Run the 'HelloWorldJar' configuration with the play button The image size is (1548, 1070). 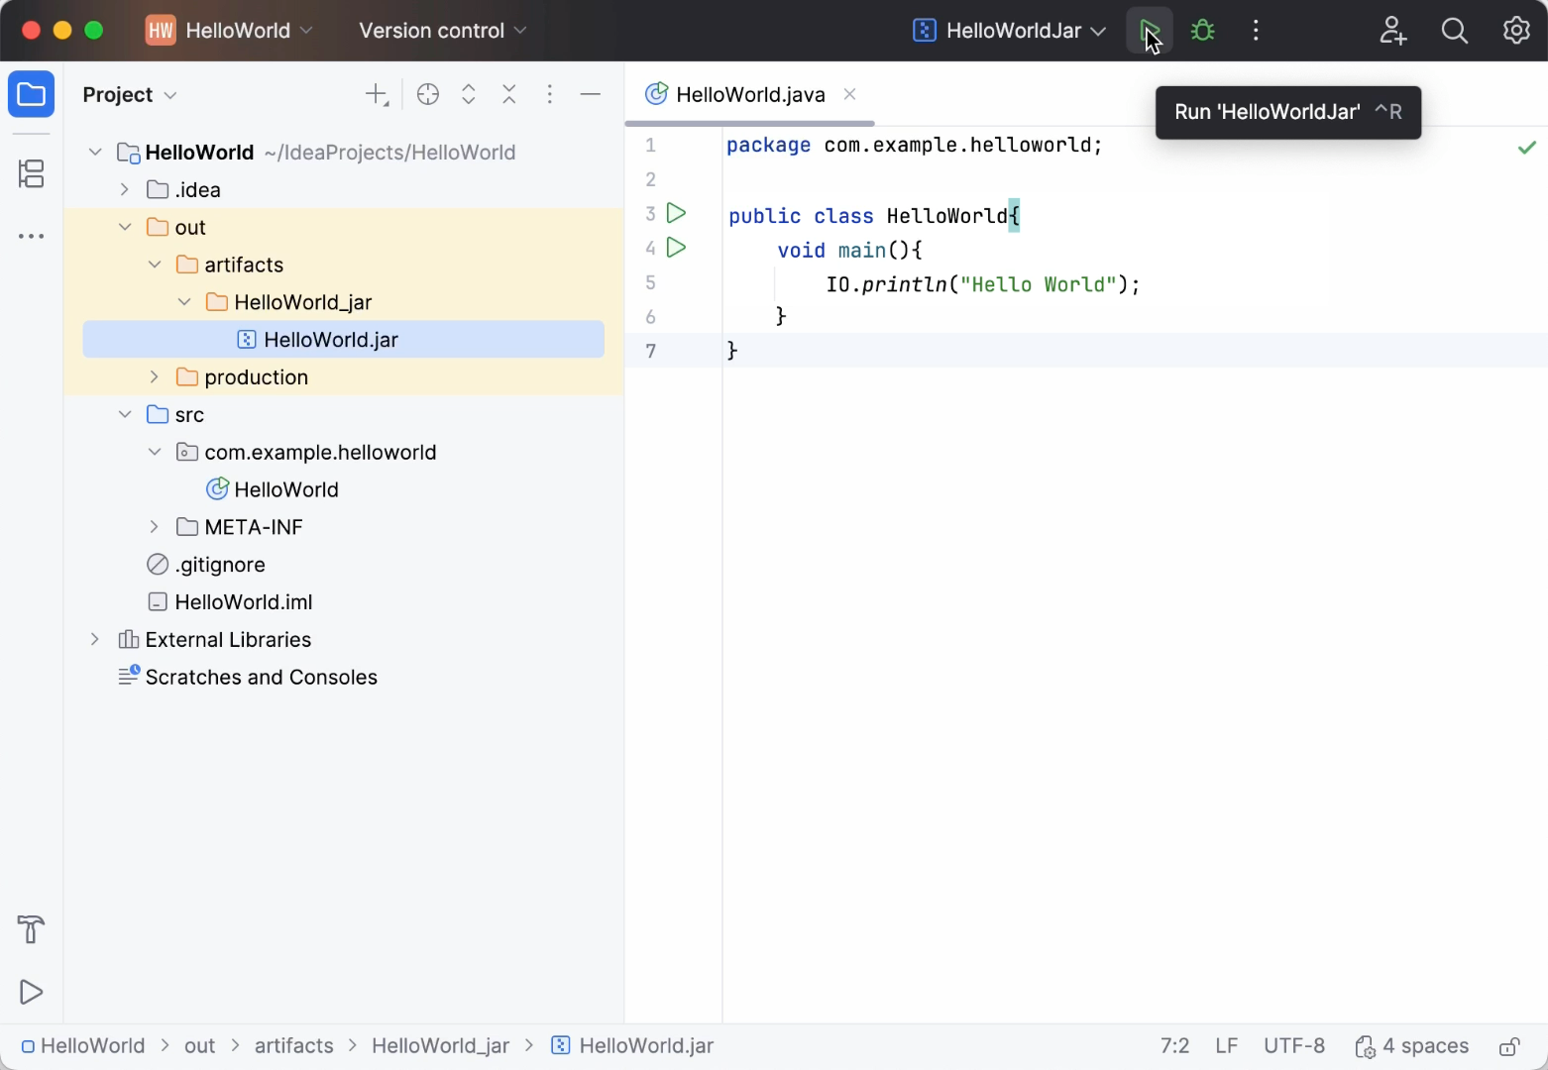(x=1149, y=30)
